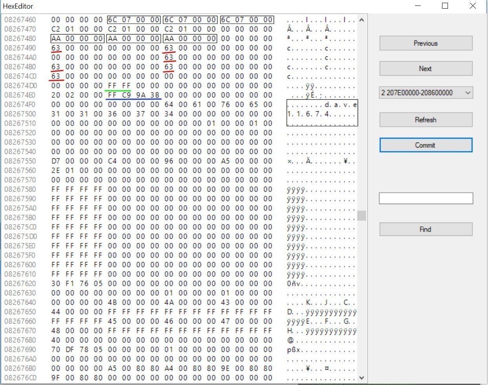The width and height of the screenshot is (488, 385).
Task: Click byte A5 in row 082676B0
Action: [112, 368]
